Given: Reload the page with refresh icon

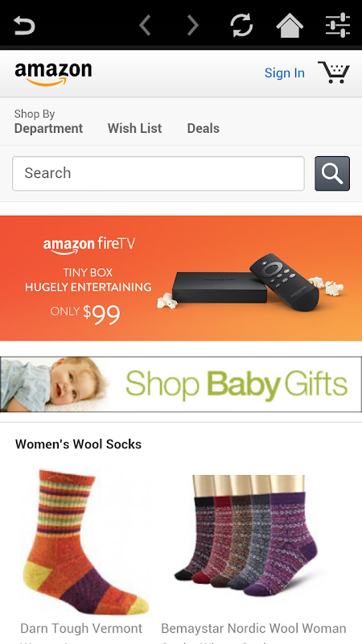Looking at the screenshot, I should [241, 25].
